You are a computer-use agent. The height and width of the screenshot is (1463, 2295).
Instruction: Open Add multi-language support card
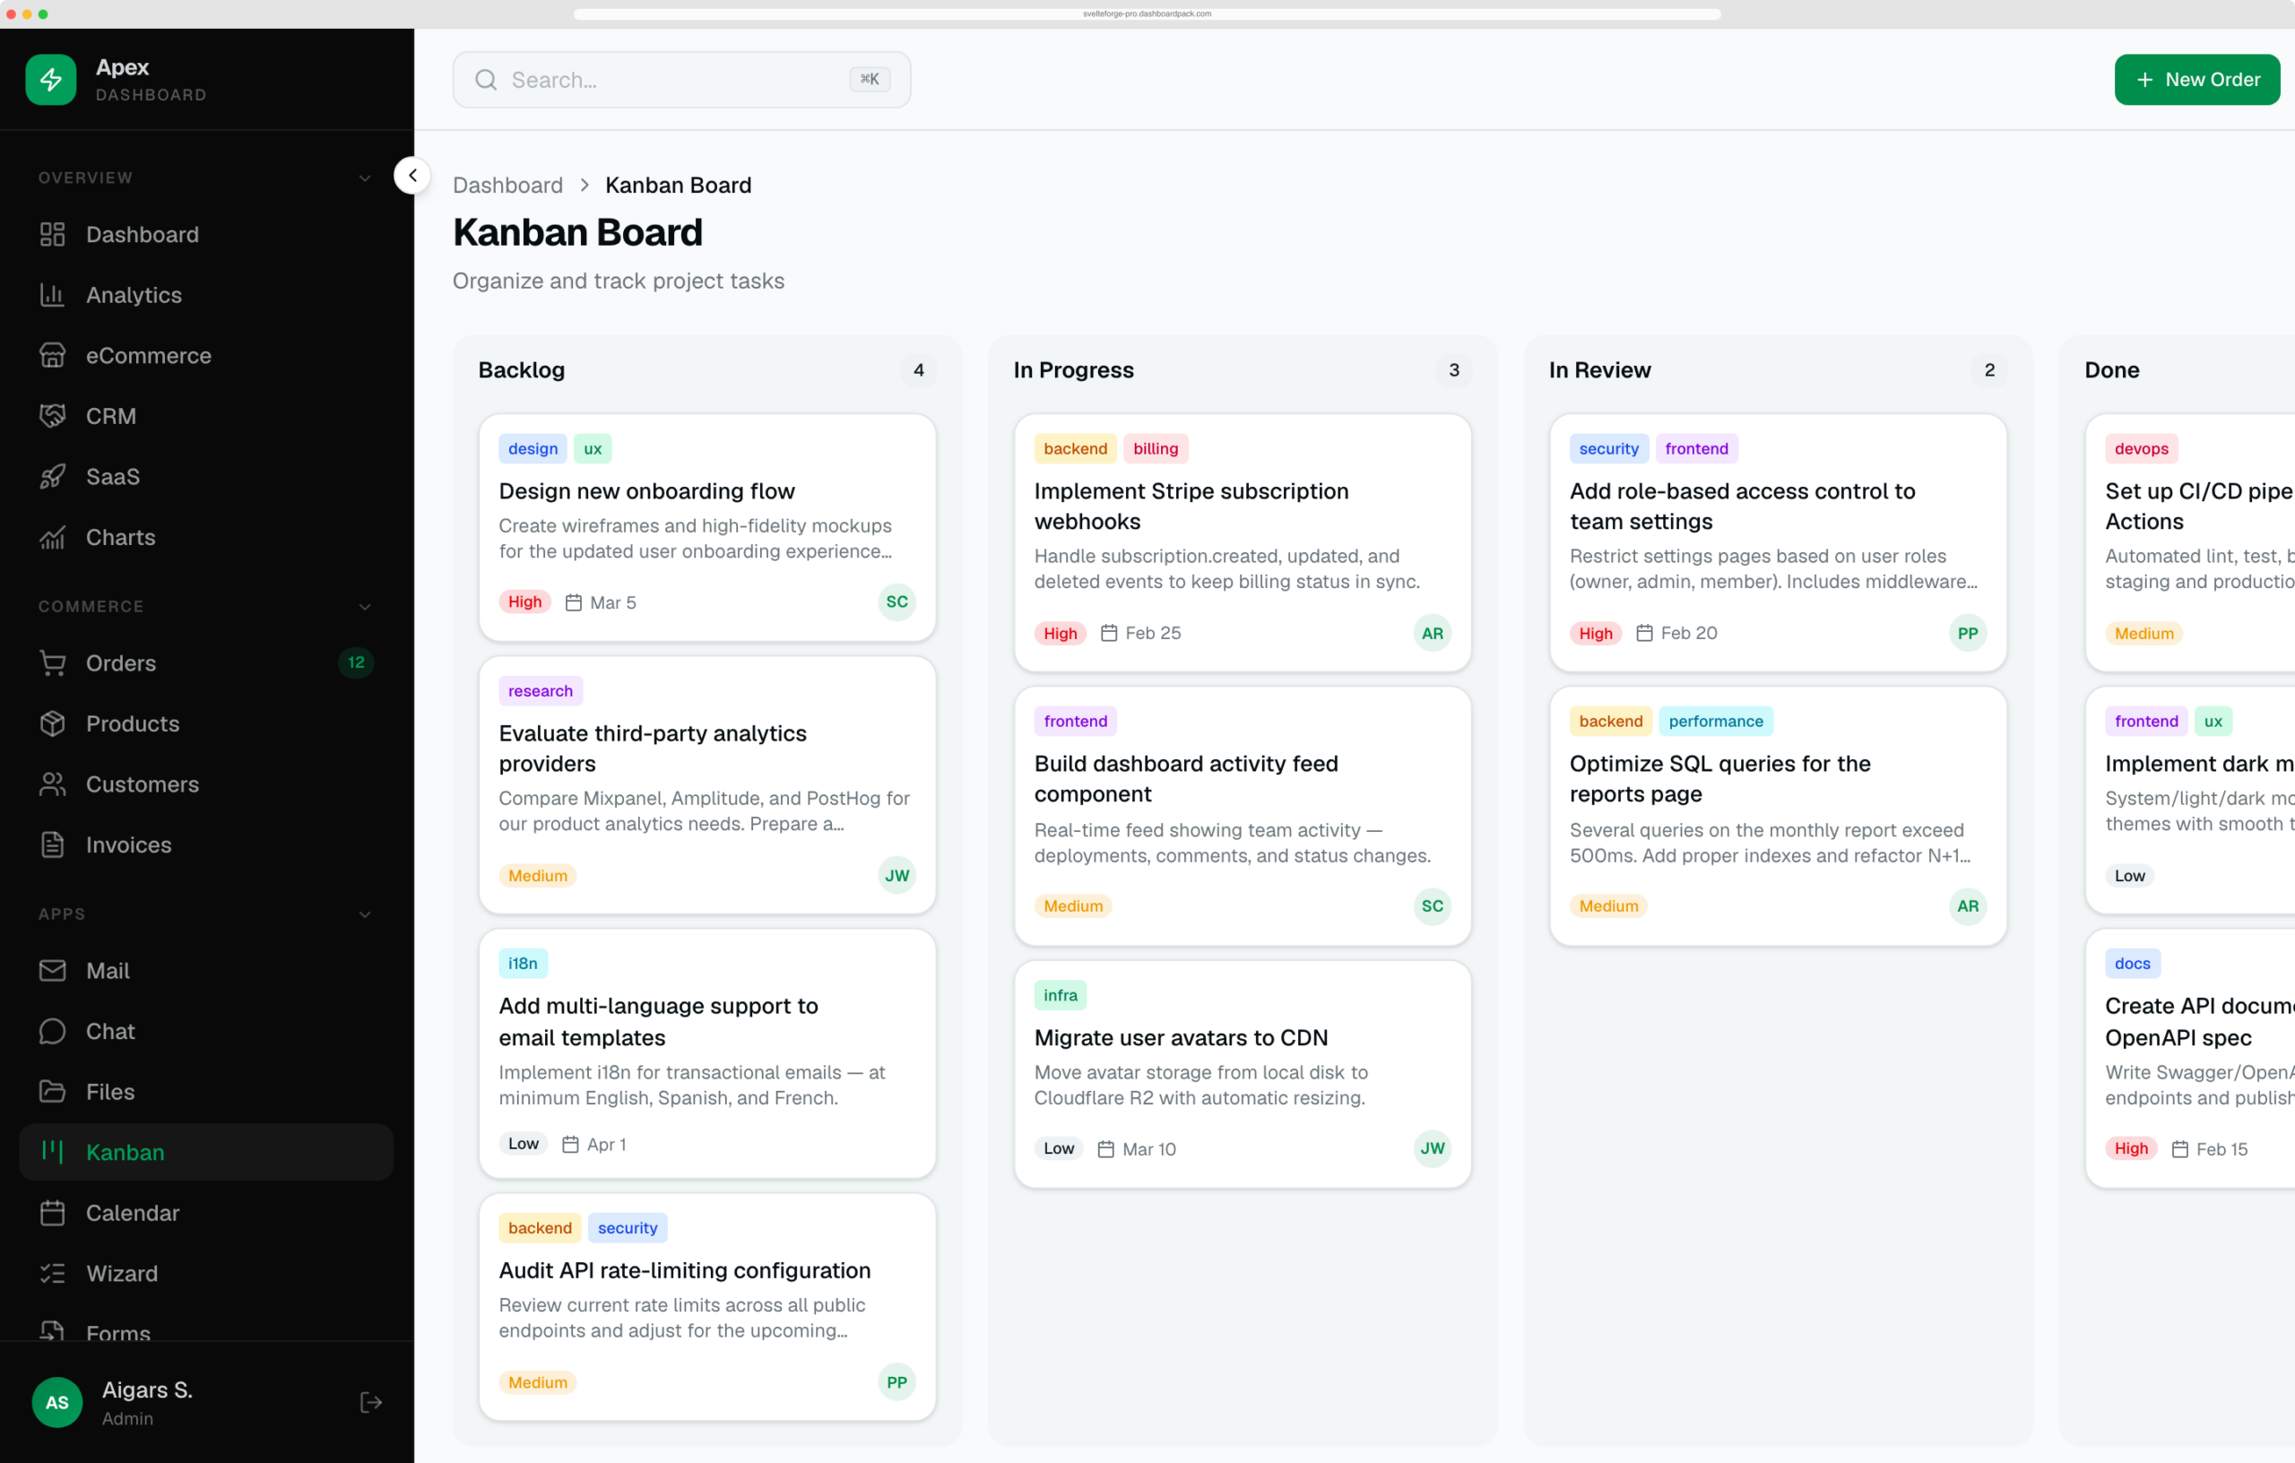707,1053
